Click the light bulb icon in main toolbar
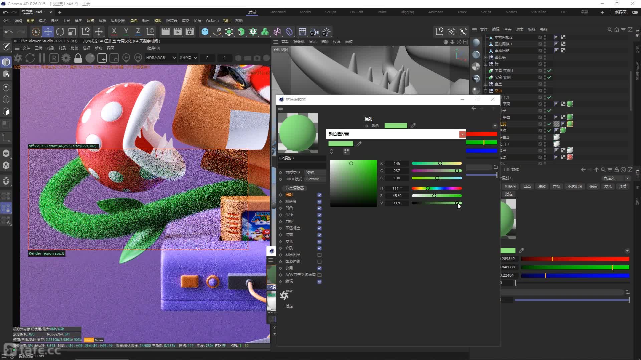This screenshot has width=641, height=360. [x=326, y=32]
